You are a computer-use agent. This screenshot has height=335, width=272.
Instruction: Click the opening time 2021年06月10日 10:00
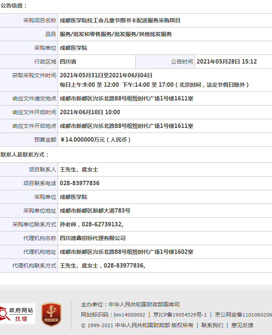(x=90, y=112)
